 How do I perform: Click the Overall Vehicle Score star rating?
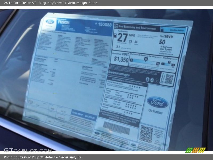click(x=134, y=87)
